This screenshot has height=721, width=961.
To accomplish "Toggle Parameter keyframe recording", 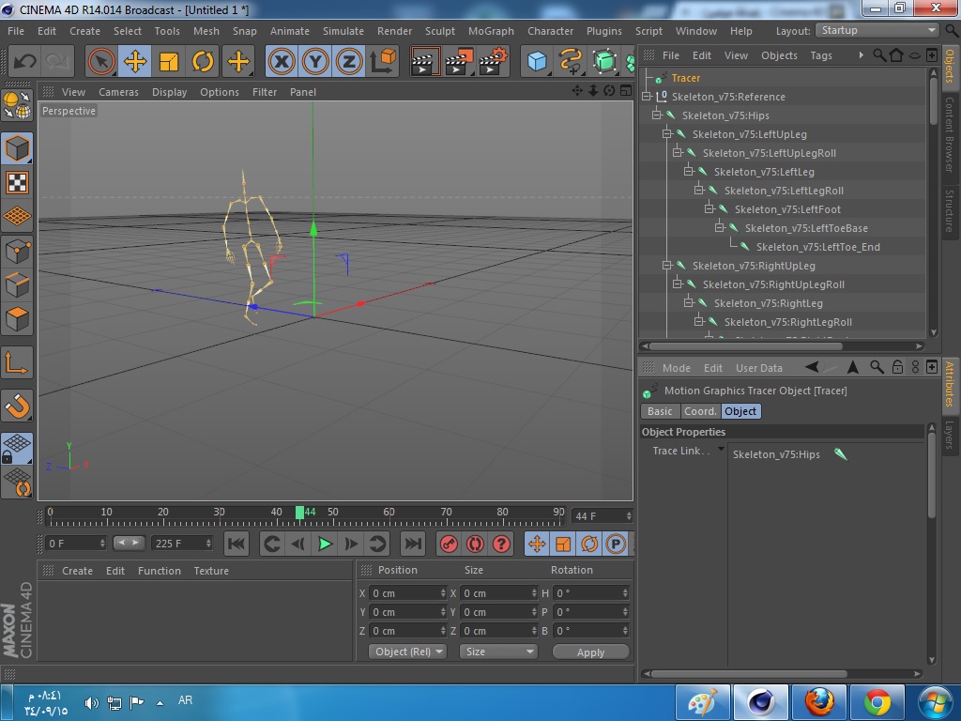I will [x=616, y=544].
